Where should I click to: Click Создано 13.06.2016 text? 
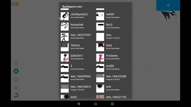click(x=113, y=38)
